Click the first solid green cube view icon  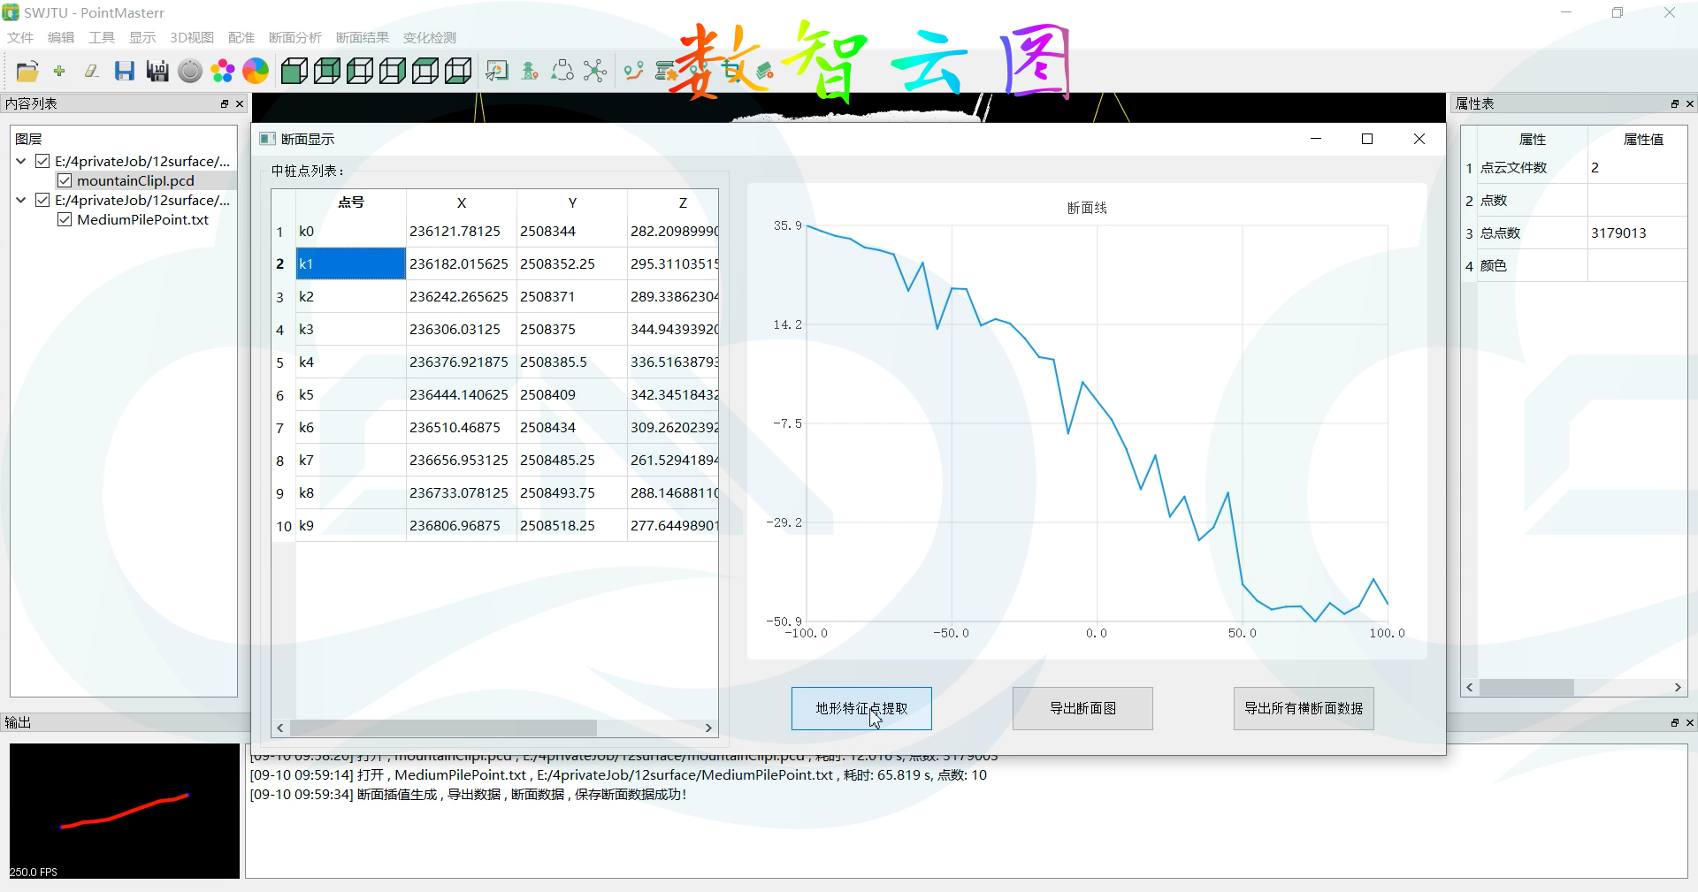pyautogui.click(x=294, y=71)
